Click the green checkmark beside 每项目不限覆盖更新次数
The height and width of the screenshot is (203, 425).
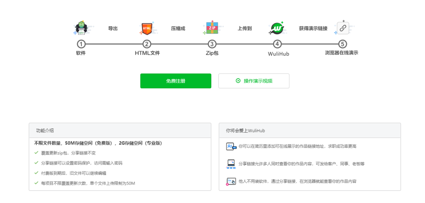point(36,183)
